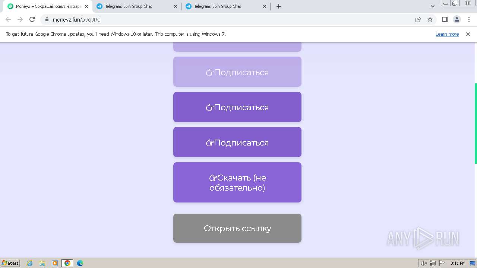Open the Windows Start menu
The height and width of the screenshot is (268, 477).
(10, 263)
